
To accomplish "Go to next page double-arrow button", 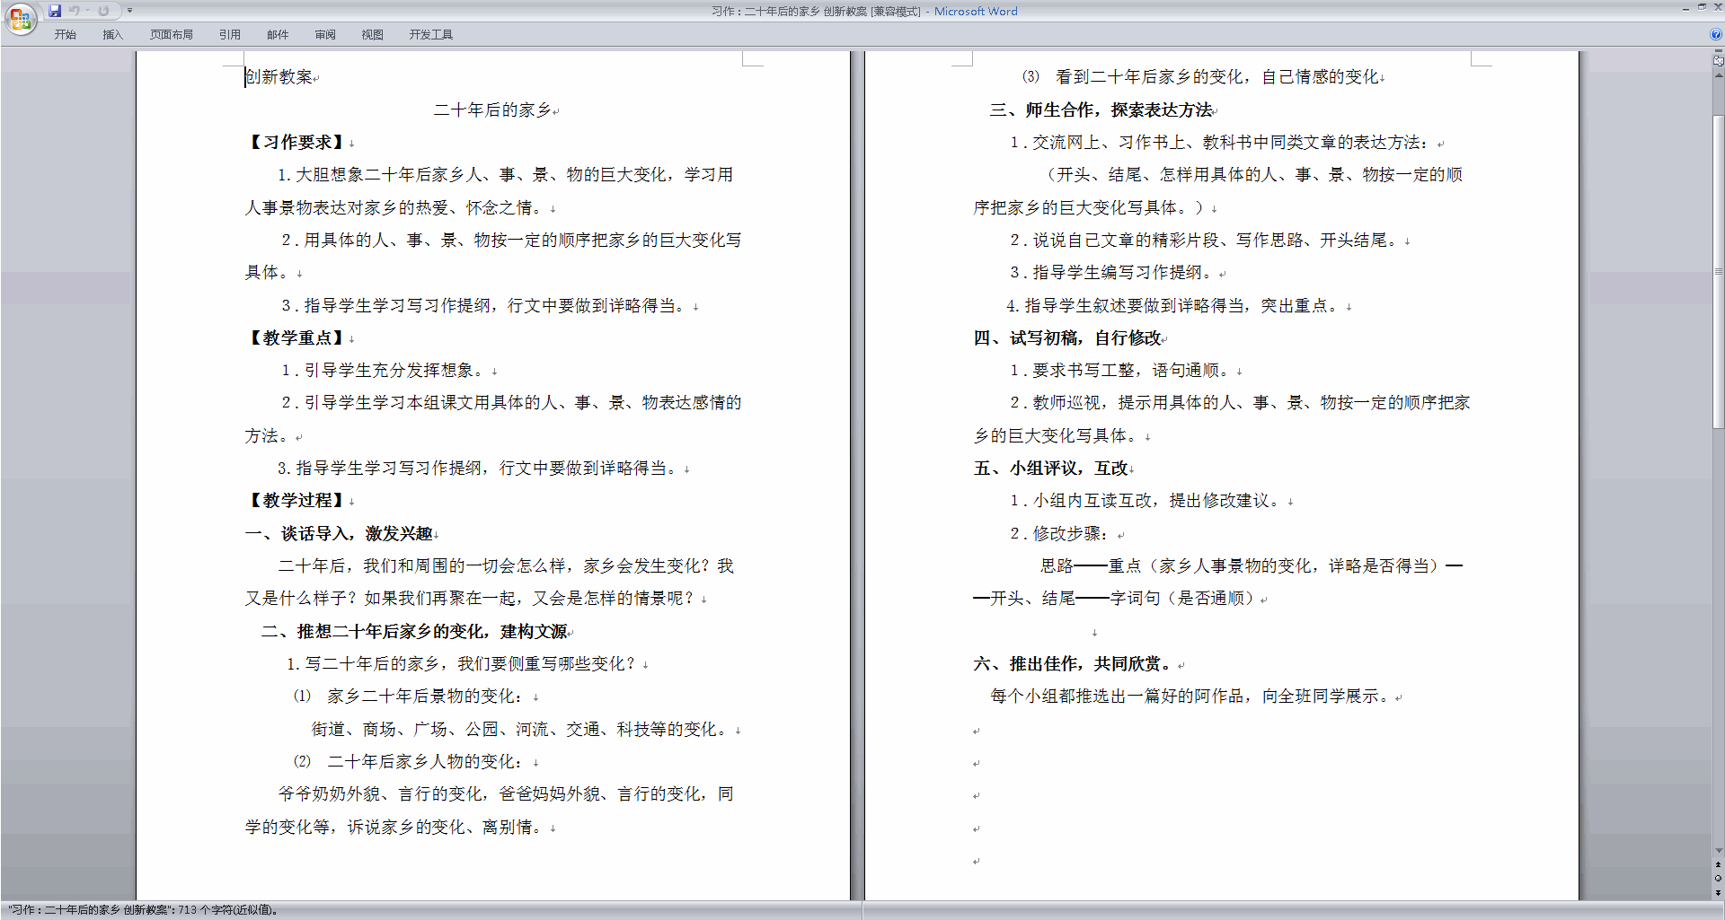I will (1718, 892).
